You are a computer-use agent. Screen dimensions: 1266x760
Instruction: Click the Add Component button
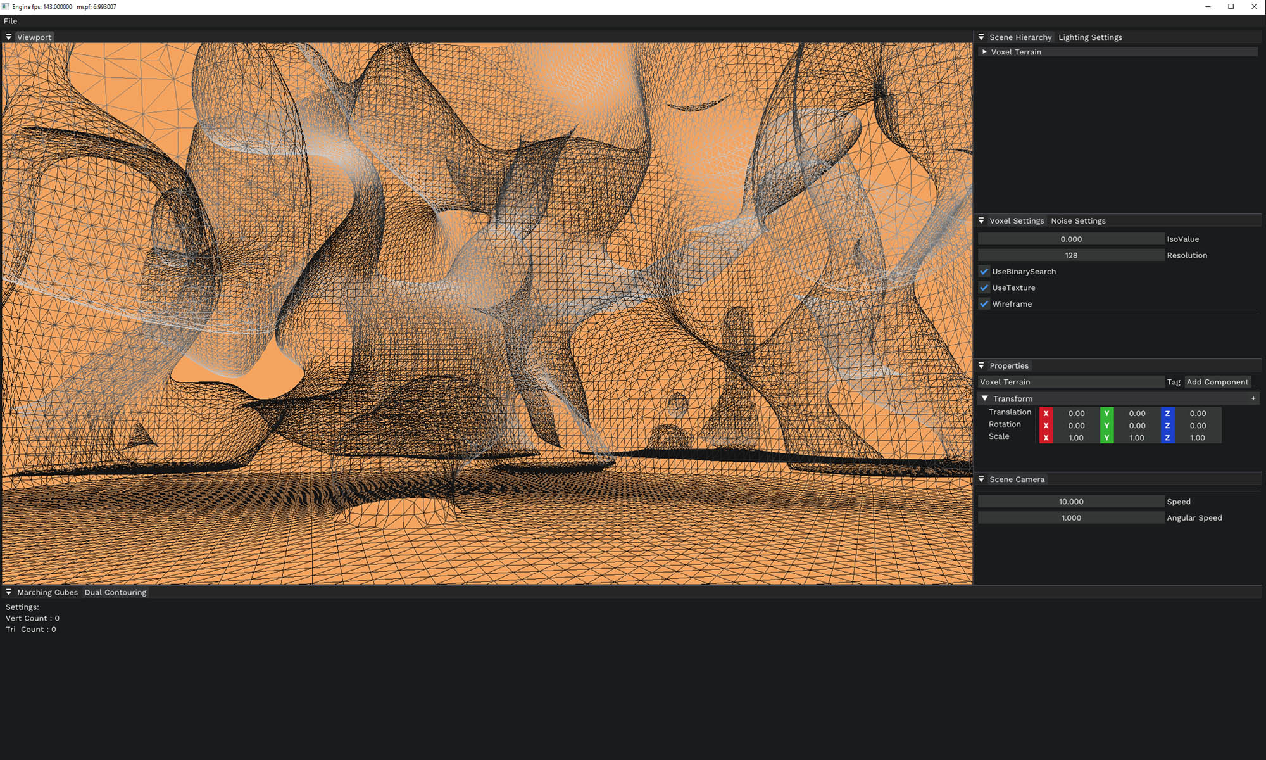[1217, 382]
